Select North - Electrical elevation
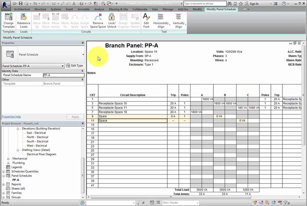 [x=38, y=137]
